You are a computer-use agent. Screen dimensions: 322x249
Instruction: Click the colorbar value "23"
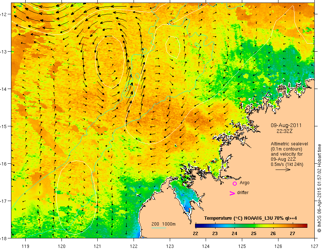215,233
